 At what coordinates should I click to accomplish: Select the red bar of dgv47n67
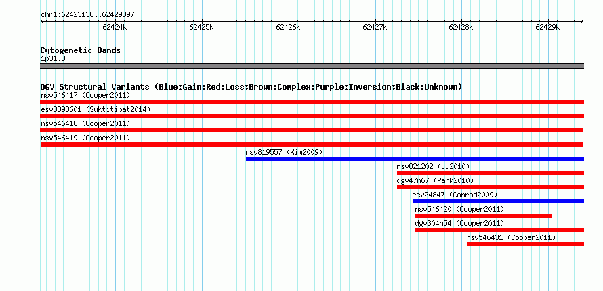click(491, 187)
